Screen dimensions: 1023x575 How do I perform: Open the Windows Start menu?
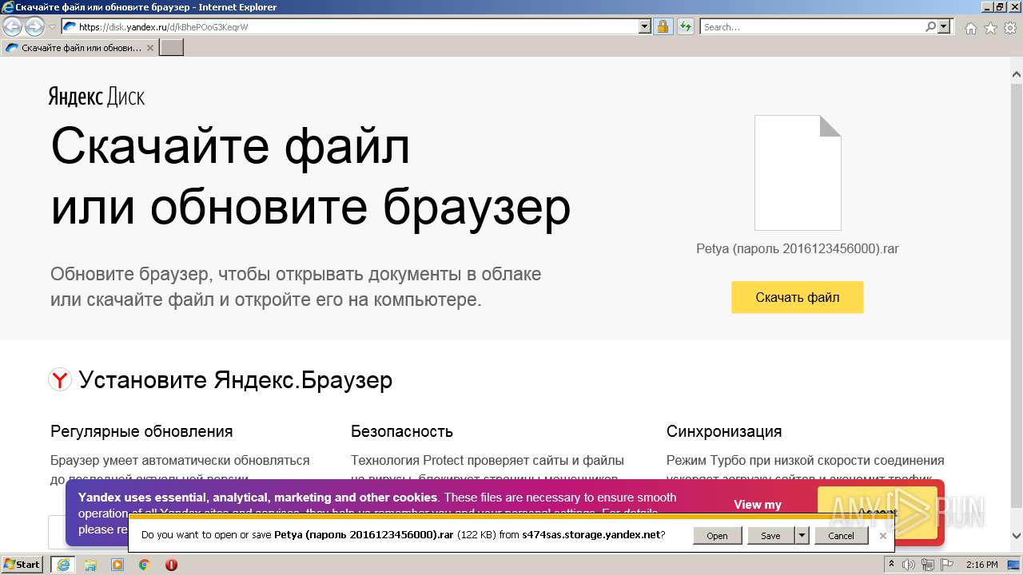pos(22,565)
